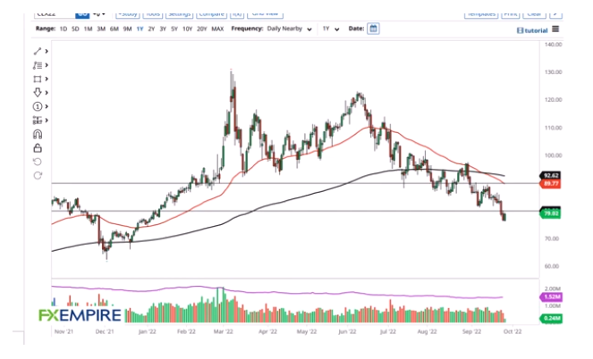Viewport: 593px width, 359px height.
Task: Set range to 1D
Action: tap(64, 29)
